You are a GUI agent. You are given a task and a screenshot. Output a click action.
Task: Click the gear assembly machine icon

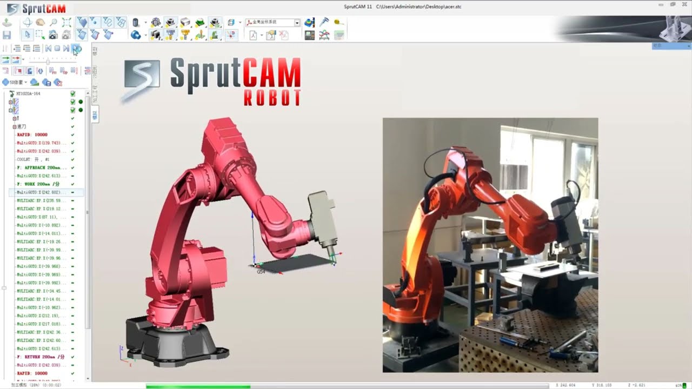click(x=156, y=22)
